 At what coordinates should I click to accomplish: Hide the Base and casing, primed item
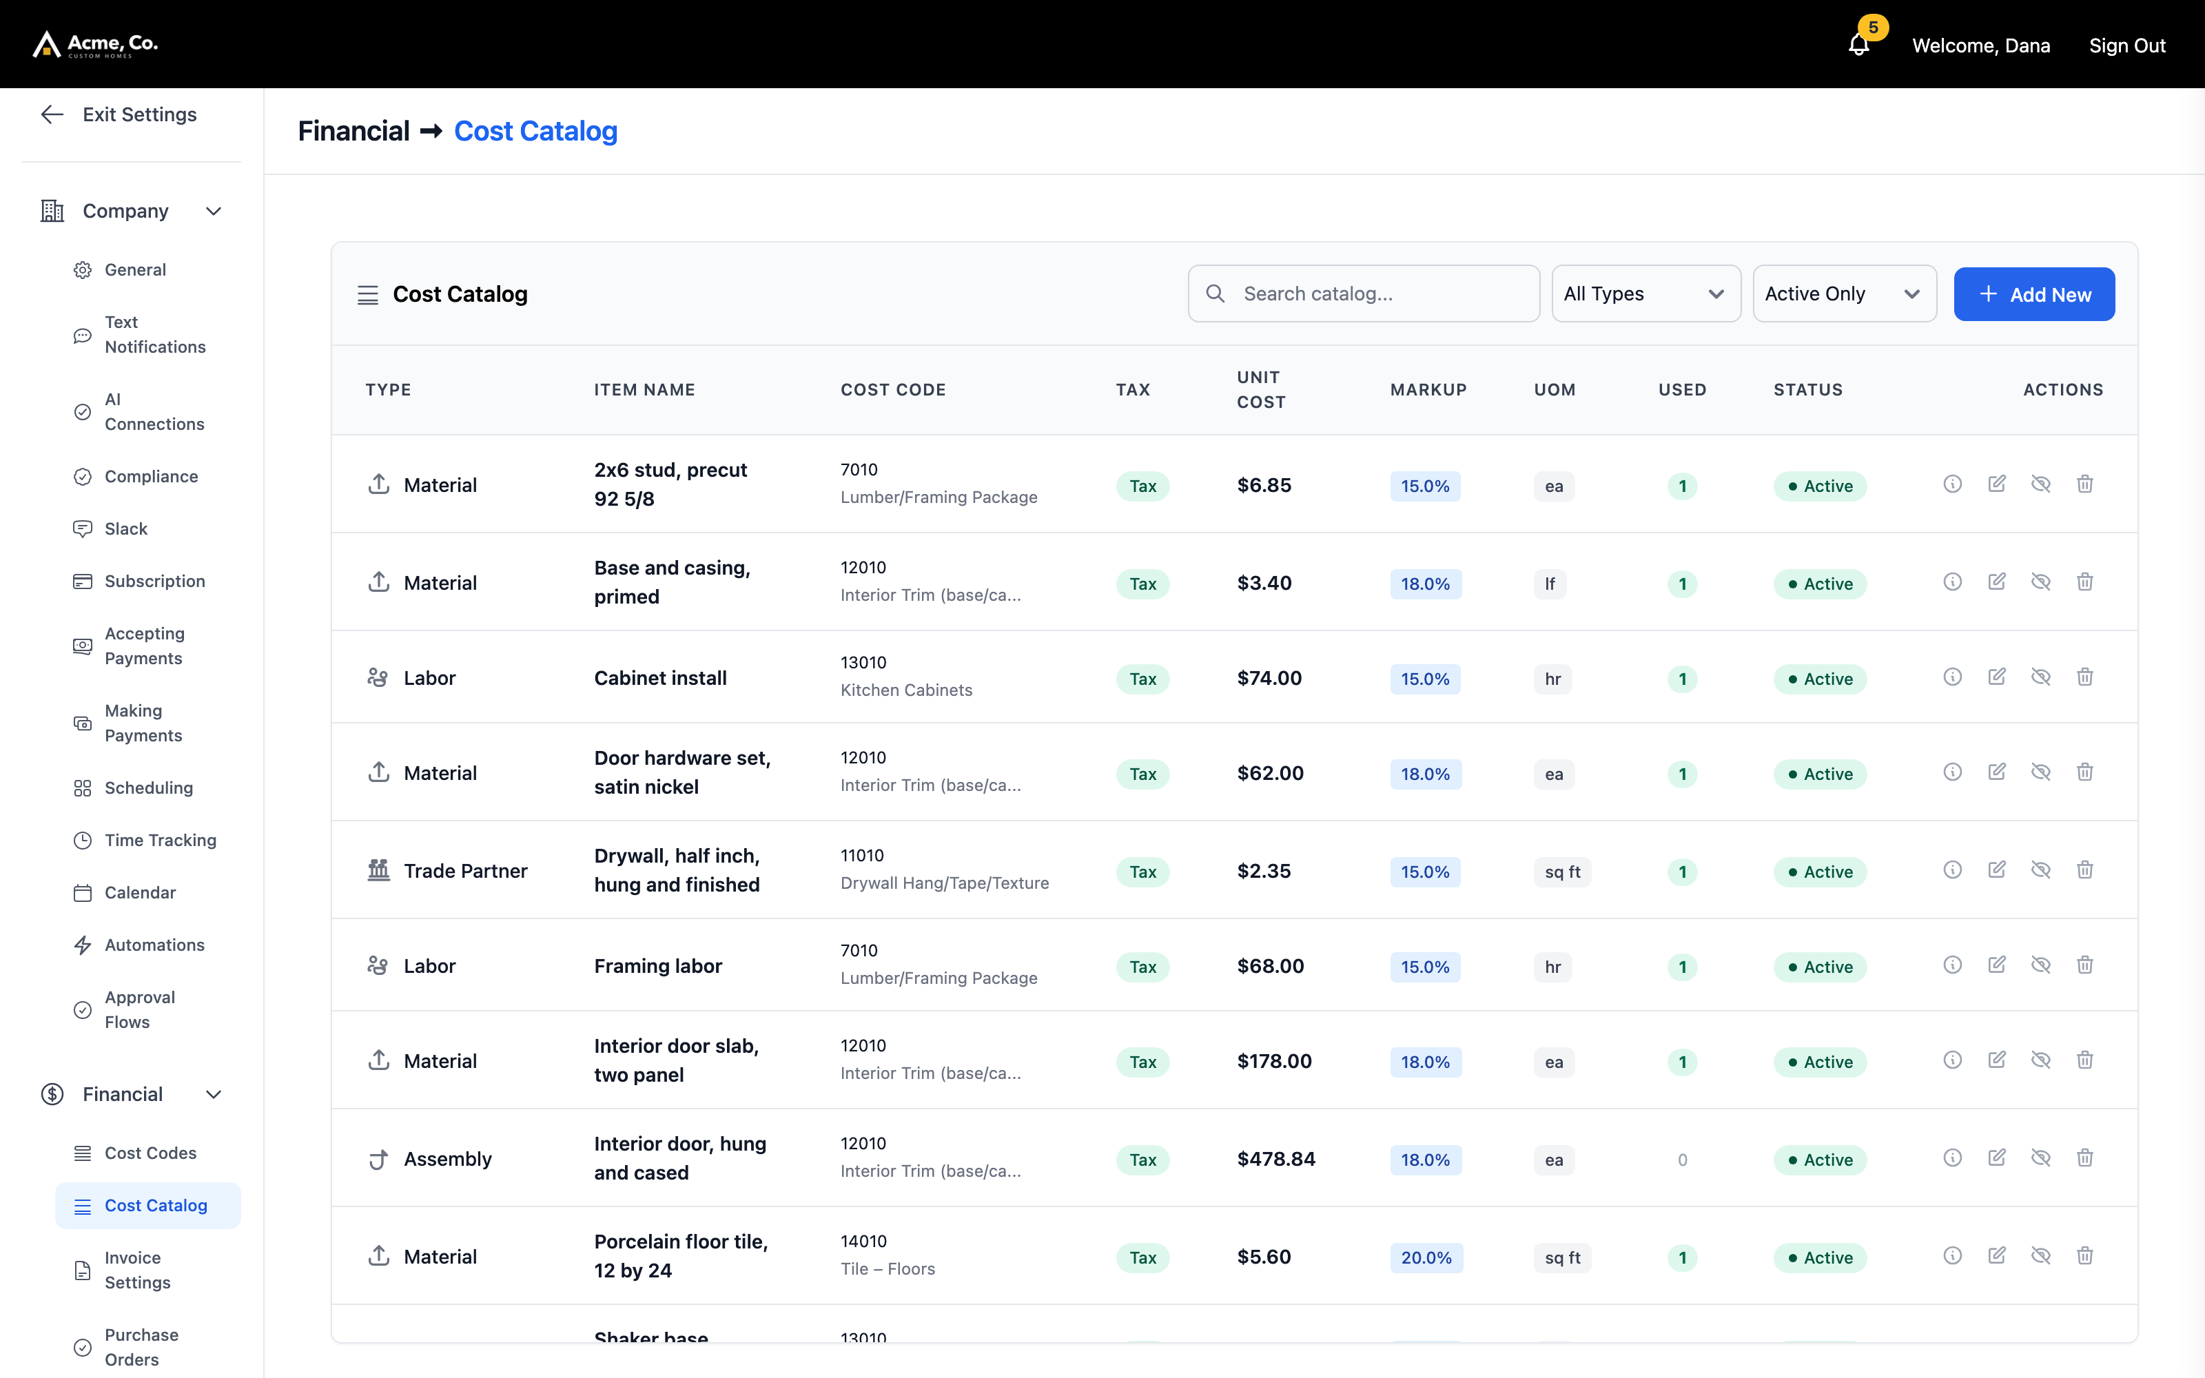pyautogui.click(x=2041, y=582)
